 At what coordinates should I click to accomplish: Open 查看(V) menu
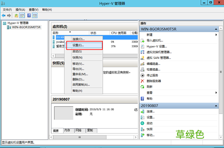click(x=34, y=10)
